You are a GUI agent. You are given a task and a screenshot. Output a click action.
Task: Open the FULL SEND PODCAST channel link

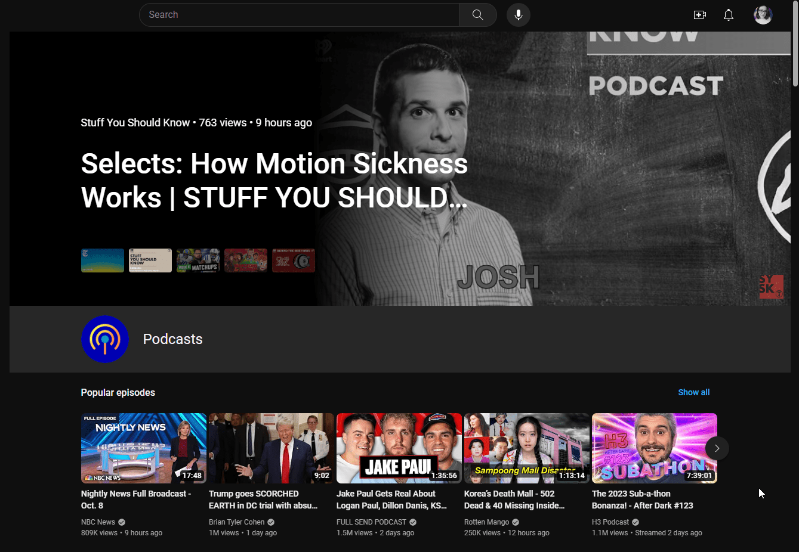click(x=371, y=522)
